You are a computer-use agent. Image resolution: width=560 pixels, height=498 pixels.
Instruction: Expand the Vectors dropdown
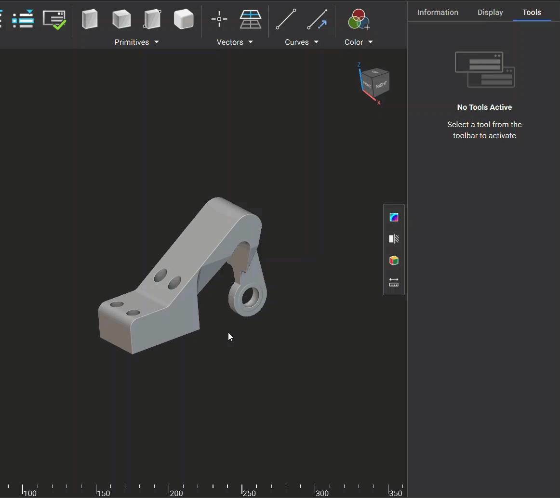pos(235,42)
